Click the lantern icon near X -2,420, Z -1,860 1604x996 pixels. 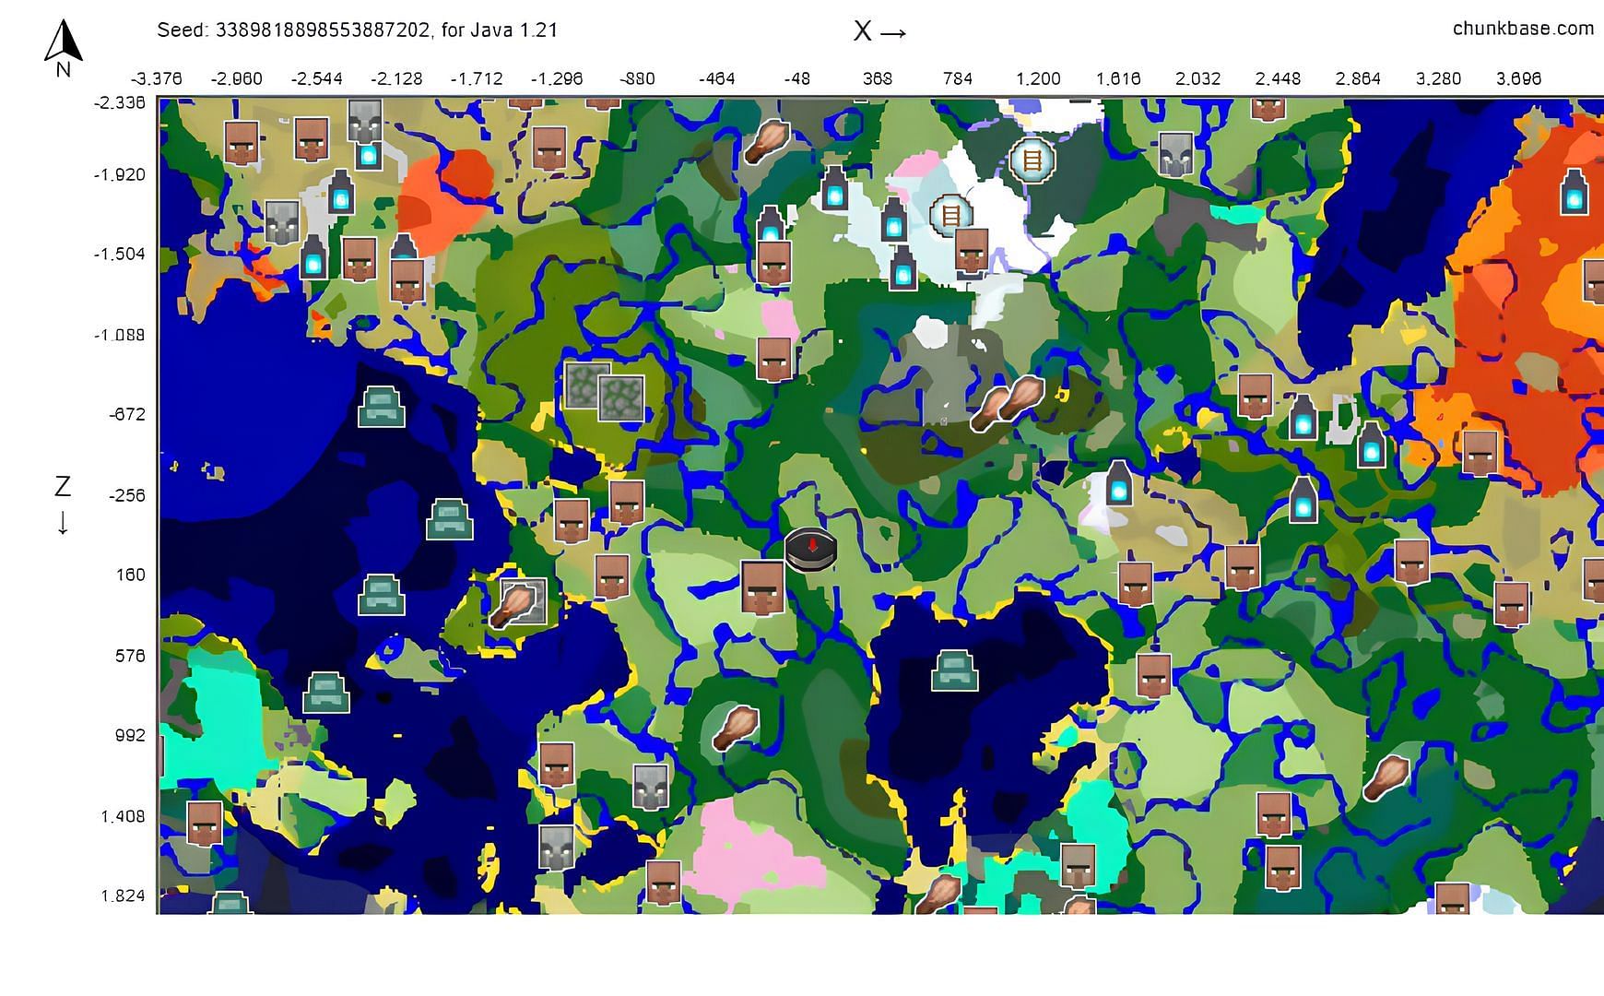[341, 192]
